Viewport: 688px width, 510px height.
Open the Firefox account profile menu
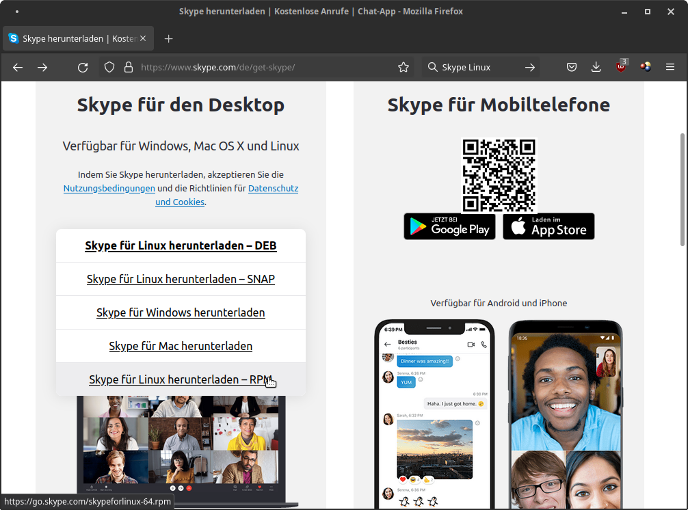tap(645, 67)
